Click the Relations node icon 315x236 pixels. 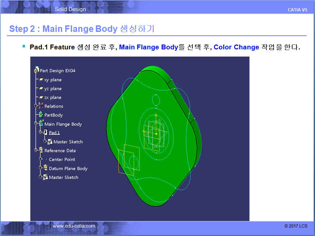coord(41,105)
